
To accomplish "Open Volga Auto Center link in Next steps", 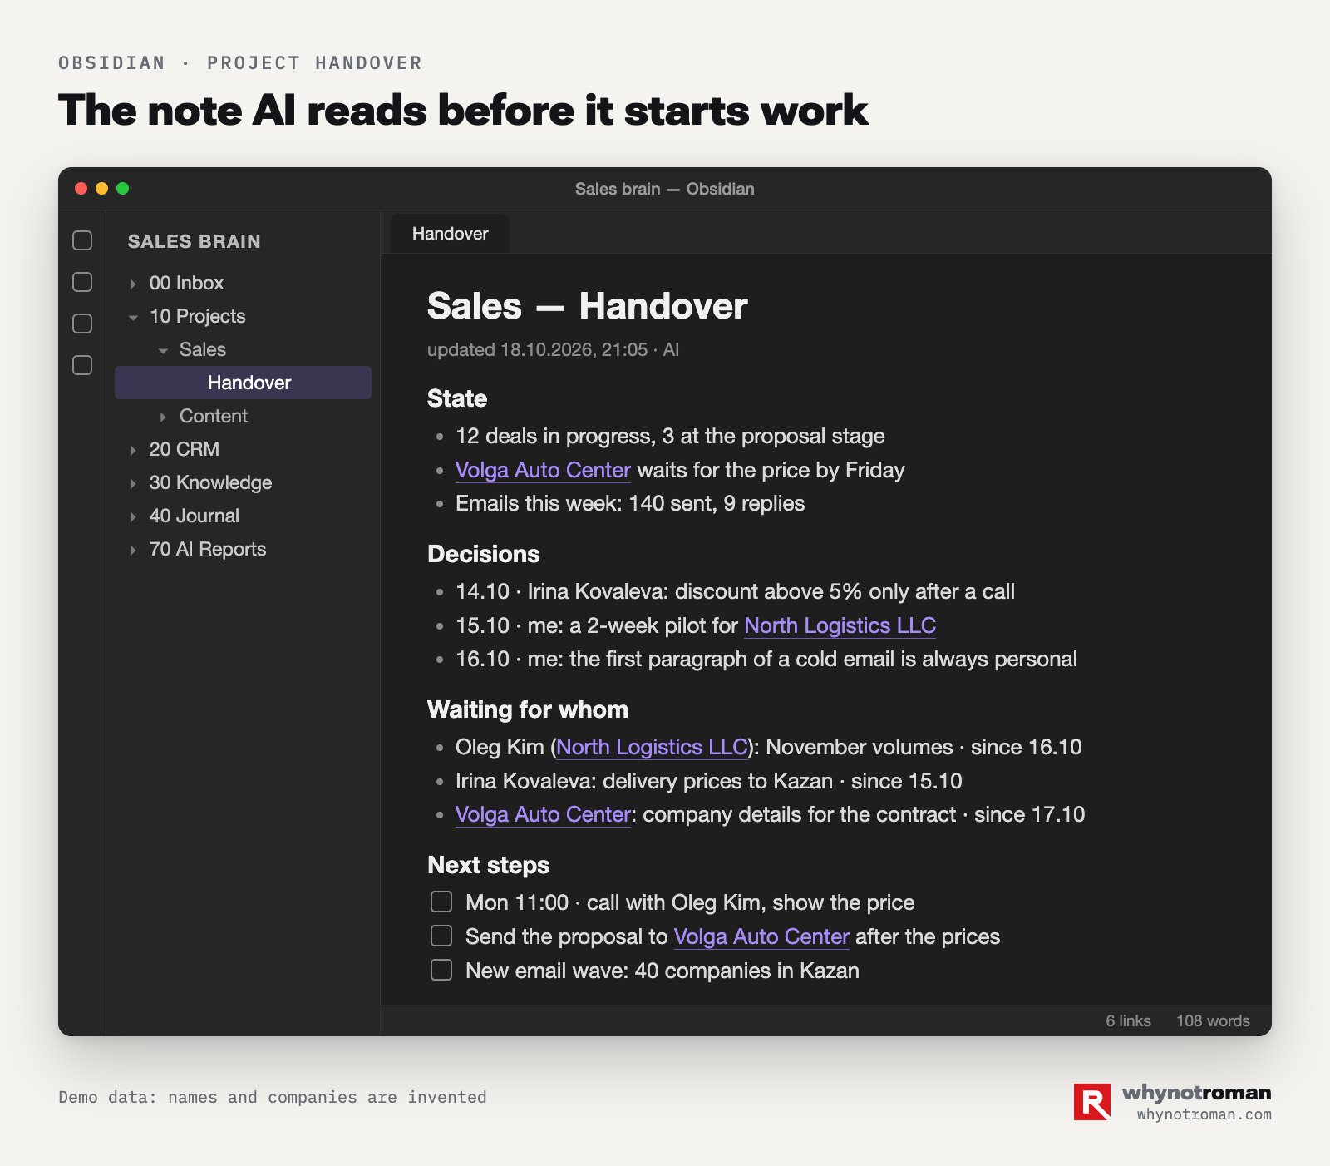I will (x=761, y=936).
